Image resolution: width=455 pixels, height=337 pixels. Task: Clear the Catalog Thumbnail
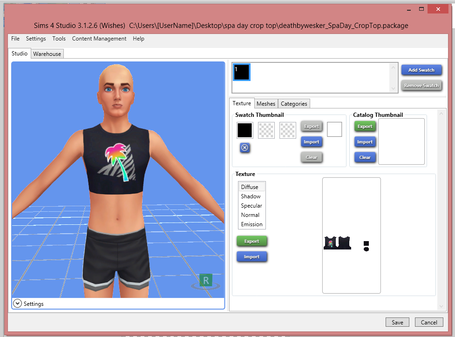click(365, 157)
